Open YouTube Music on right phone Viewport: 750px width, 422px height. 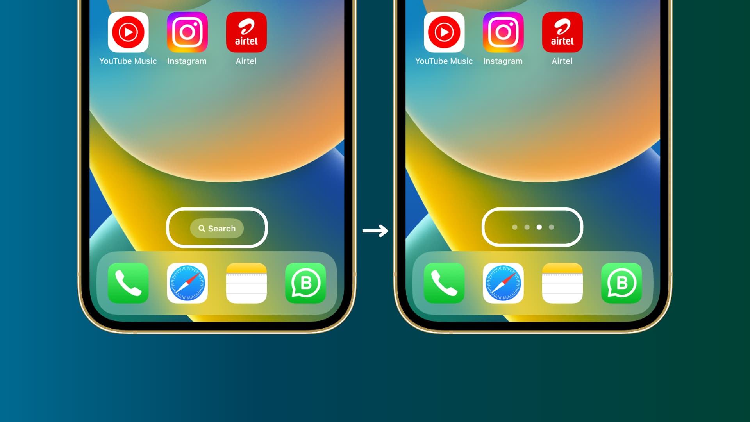444,32
